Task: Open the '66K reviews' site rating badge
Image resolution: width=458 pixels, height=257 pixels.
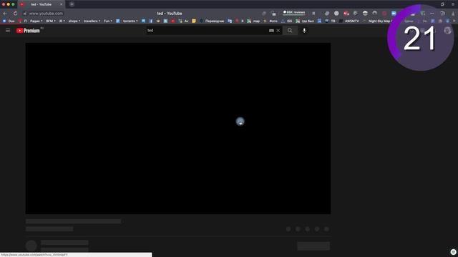Action: click(294, 13)
